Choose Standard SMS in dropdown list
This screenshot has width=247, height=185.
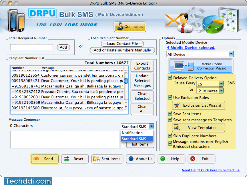137,139
